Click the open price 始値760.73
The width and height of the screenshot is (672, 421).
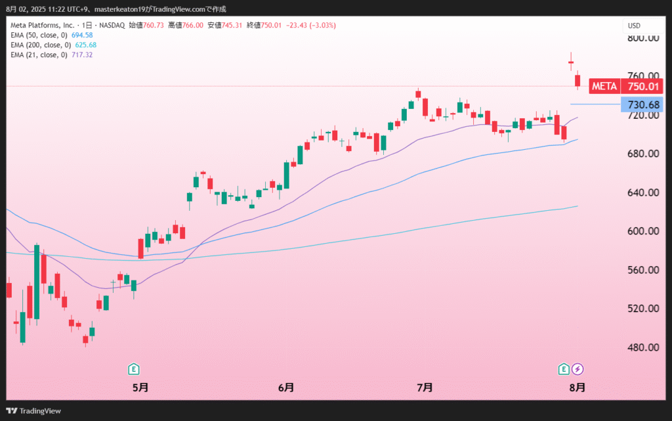146,26
